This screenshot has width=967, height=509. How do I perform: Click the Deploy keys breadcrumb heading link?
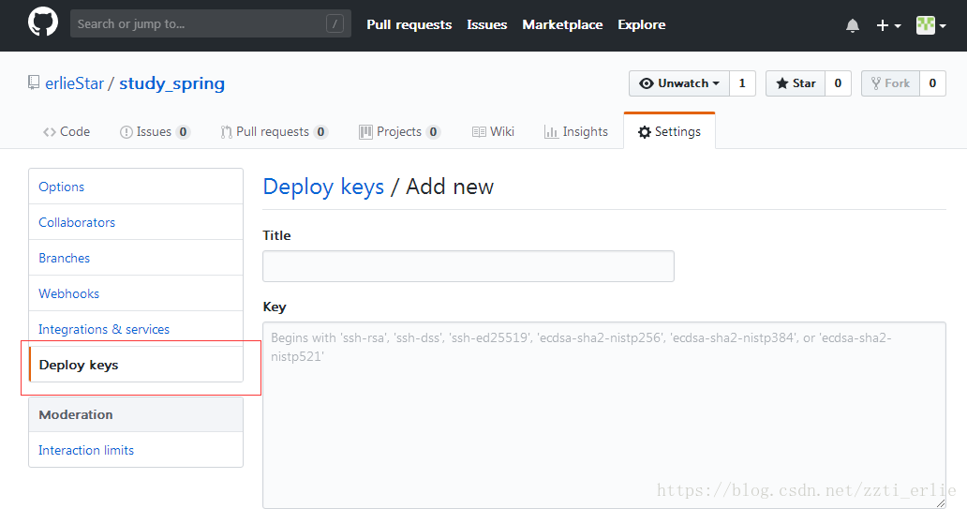(323, 187)
